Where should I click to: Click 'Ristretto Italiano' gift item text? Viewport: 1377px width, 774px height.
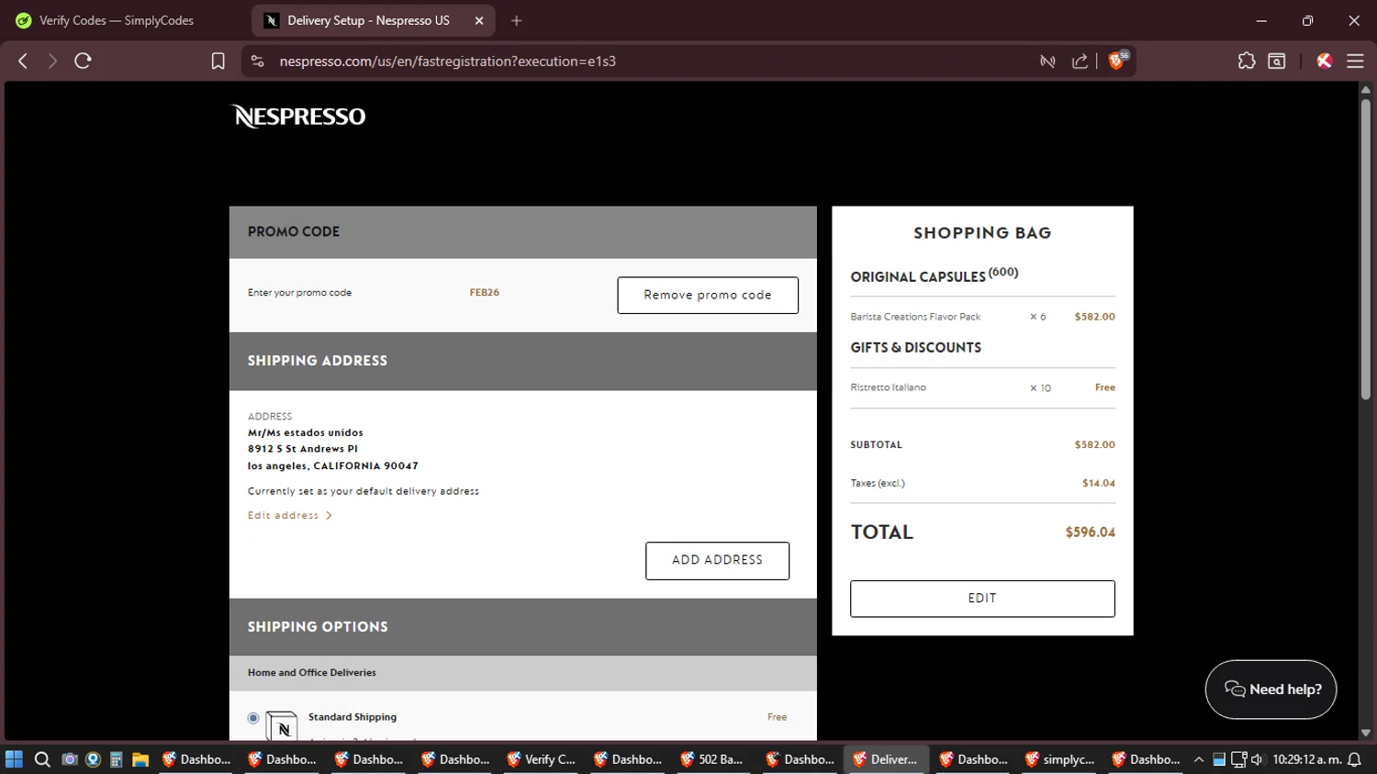[888, 387]
